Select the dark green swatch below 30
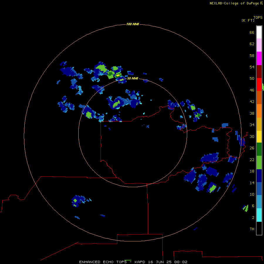Image resolution: width=264 pixels, height=264 pixels. click(259, 149)
